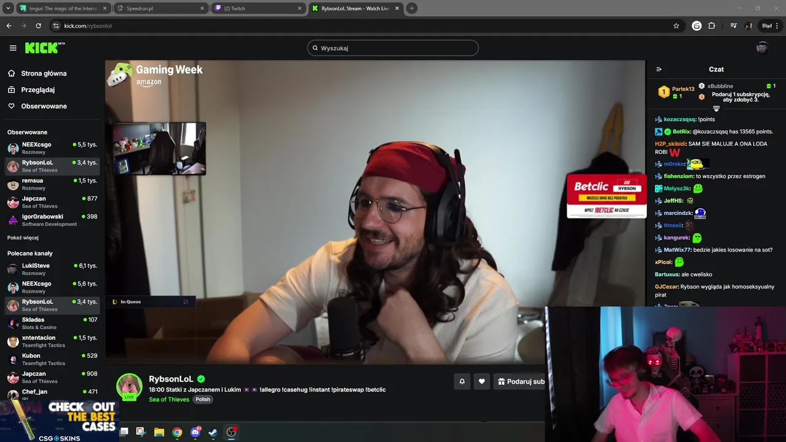Click the Podaruj sub button

pyautogui.click(x=521, y=381)
